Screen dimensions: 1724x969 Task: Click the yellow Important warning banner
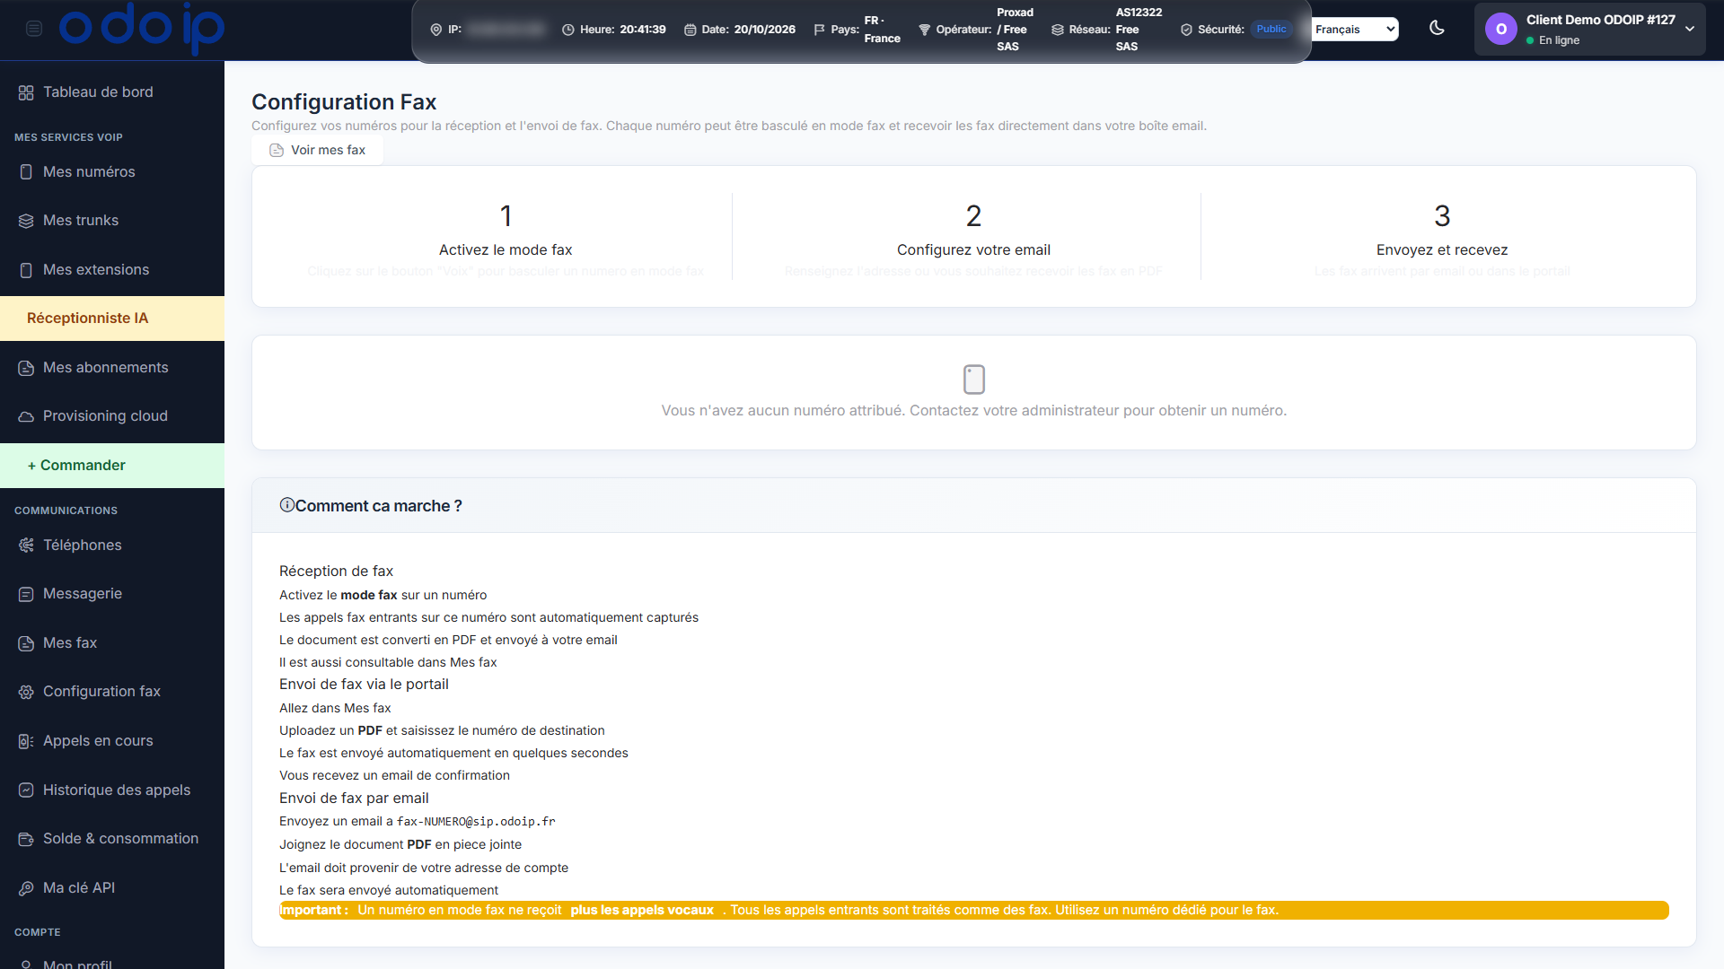[x=974, y=910]
